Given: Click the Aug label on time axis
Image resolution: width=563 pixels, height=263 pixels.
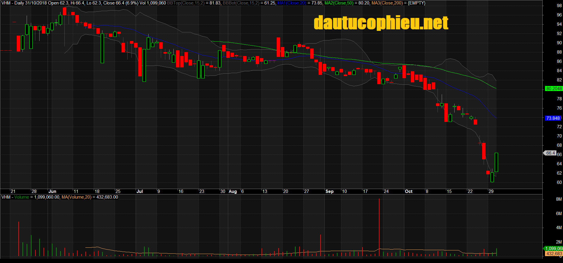Looking at the screenshot, I should point(233,191).
